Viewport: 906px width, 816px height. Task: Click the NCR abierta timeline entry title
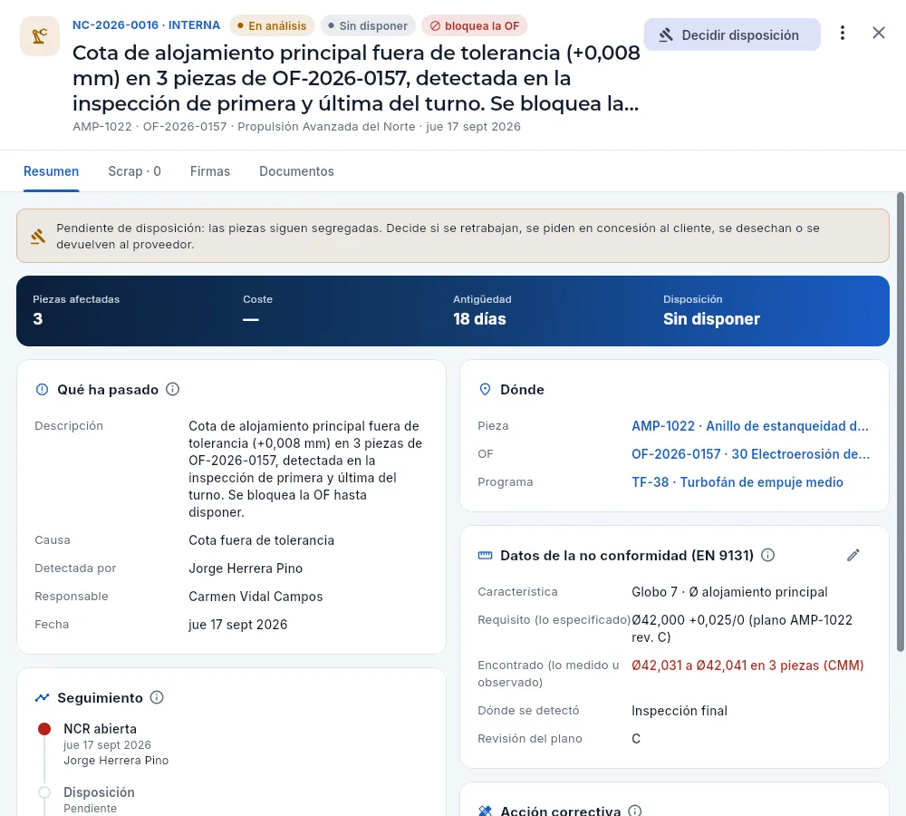(x=100, y=729)
